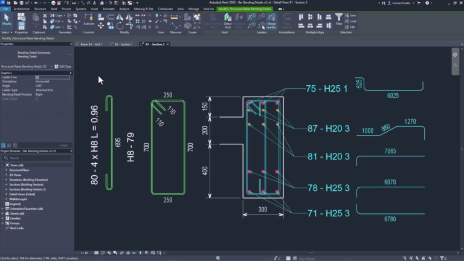The height and width of the screenshot is (261, 464).
Task: Open the Structure ribbon tab
Action: click(40, 9)
